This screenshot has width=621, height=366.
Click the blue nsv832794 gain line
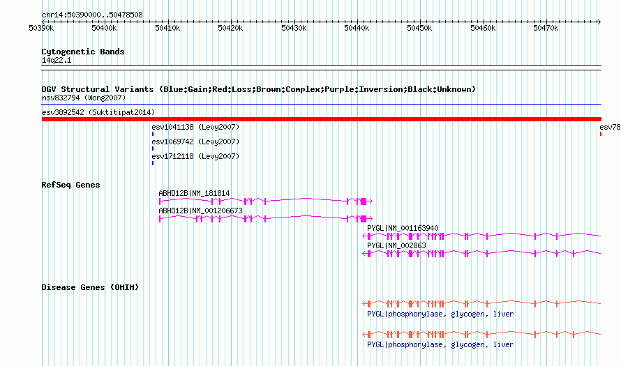pos(321,105)
